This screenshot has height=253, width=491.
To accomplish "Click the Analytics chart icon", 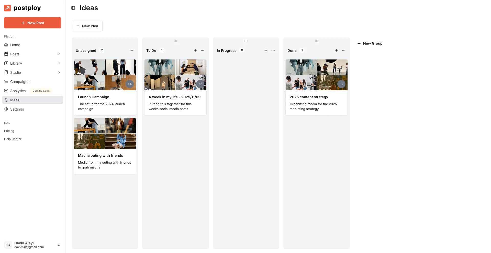I will (x=6, y=91).
